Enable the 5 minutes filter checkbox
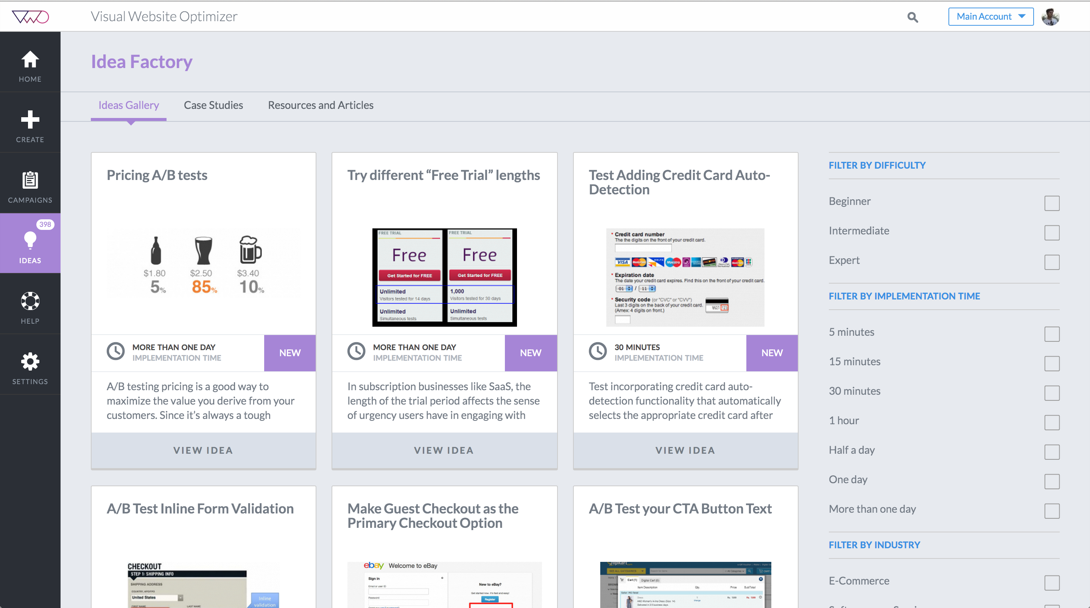 [x=1051, y=334]
